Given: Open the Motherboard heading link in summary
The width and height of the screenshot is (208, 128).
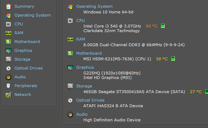Looking at the screenshot, I should [89, 53].
